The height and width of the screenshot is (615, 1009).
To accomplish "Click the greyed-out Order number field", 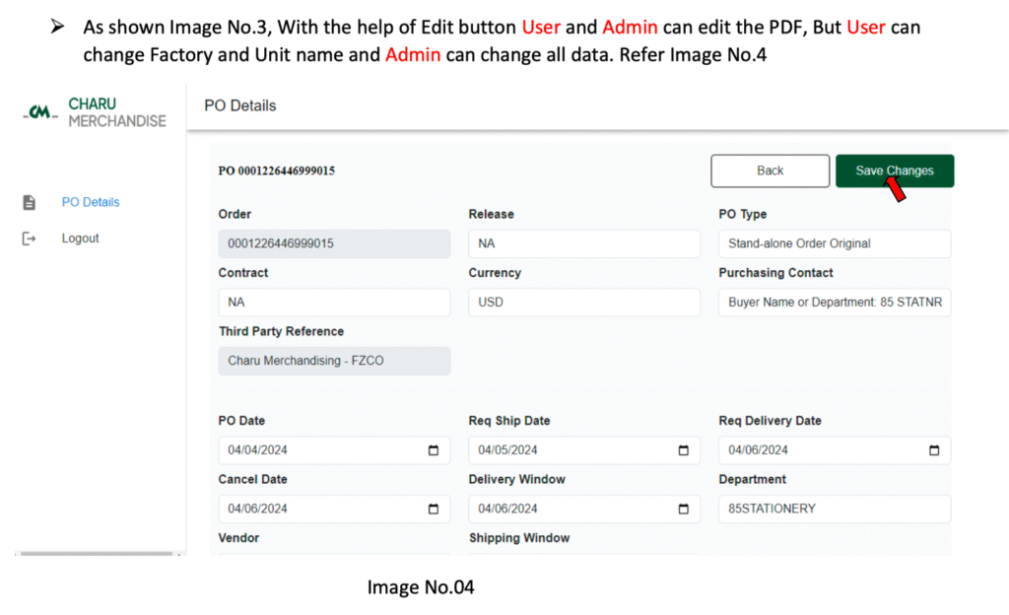I will pos(333,243).
